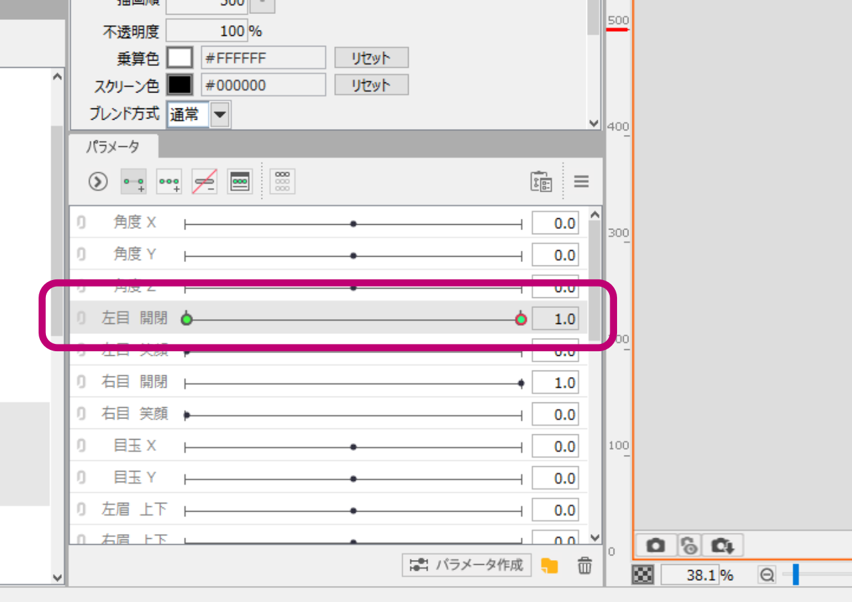
Task: Select the 目玉 X parameter name
Action: [134, 446]
